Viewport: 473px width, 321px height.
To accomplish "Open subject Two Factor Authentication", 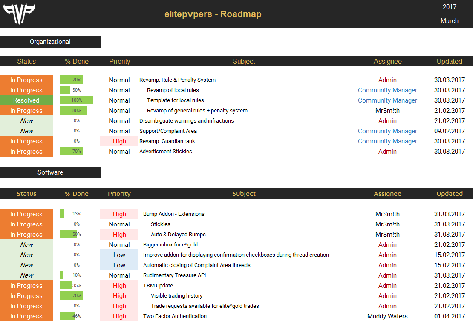I will pyautogui.click(x=175, y=316).
